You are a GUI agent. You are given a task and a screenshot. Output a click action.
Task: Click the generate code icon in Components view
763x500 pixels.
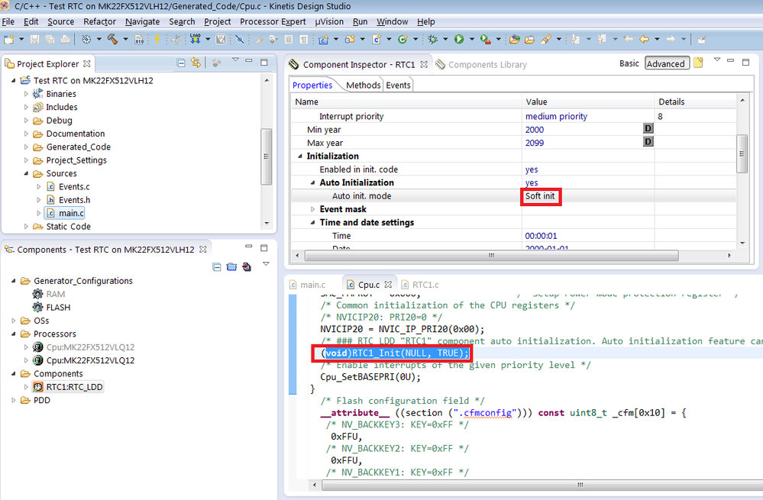click(x=247, y=267)
